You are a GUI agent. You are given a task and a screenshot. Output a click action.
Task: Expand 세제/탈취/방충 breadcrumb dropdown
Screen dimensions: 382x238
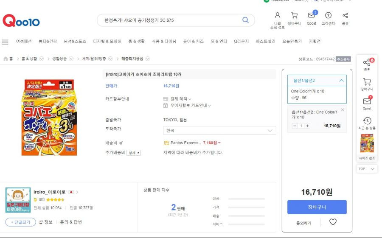point(110,59)
